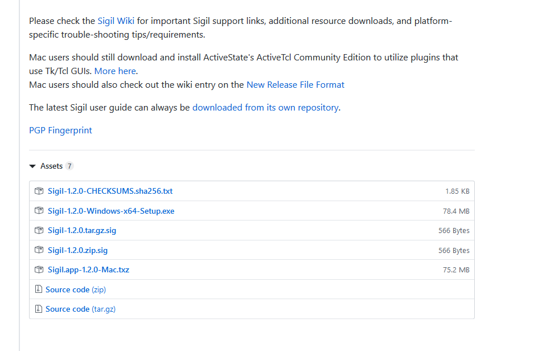Click the 78.4 MB file size text

point(456,211)
